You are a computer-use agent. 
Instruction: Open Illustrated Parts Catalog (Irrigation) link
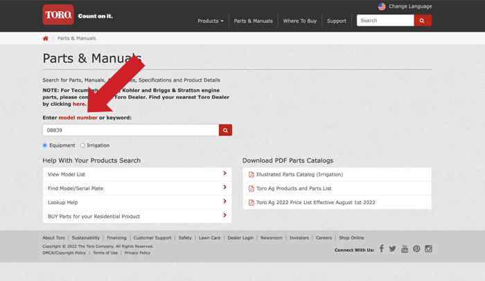[299, 174]
